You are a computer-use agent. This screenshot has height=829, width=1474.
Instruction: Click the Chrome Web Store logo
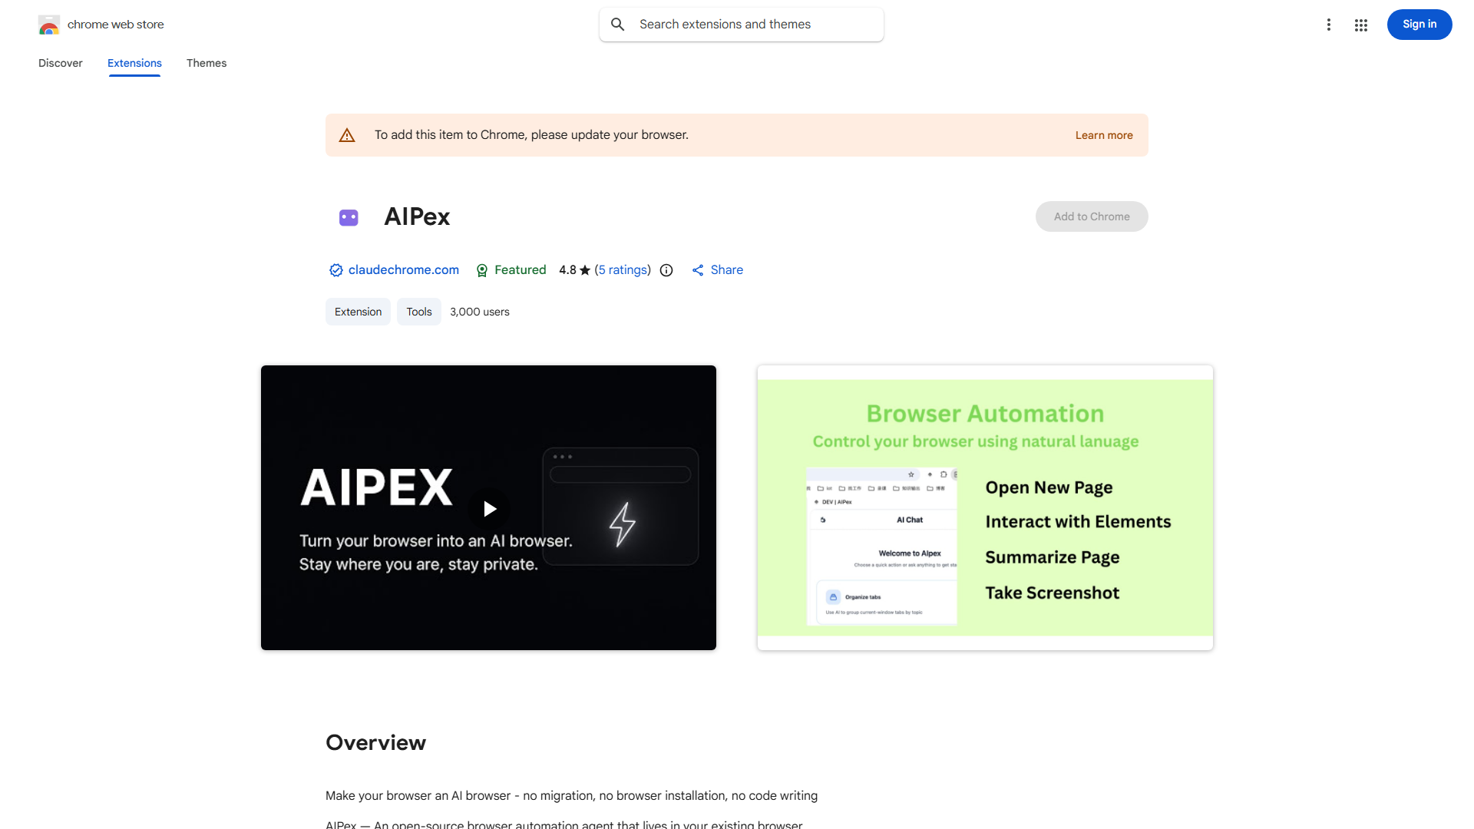pos(49,24)
